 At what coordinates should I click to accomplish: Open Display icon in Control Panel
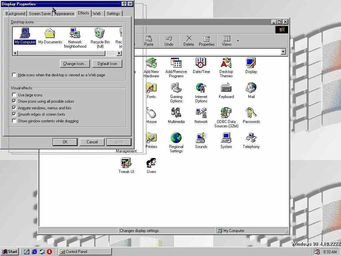click(x=251, y=66)
